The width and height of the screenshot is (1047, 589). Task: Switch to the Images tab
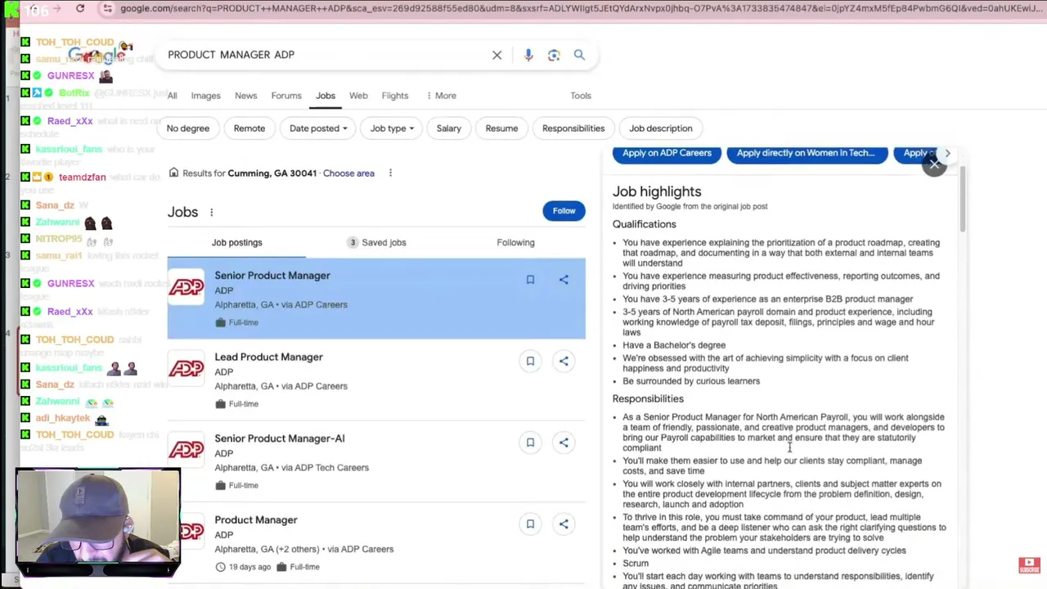[206, 96]
